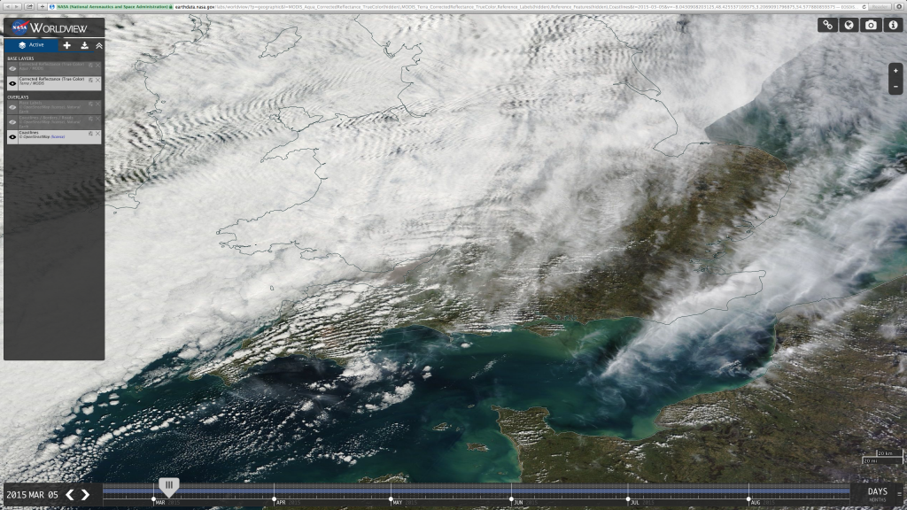The image size is (907, 510).
Task: Show the Coastlines / Borders / Roads overlay
Action: 12,122
